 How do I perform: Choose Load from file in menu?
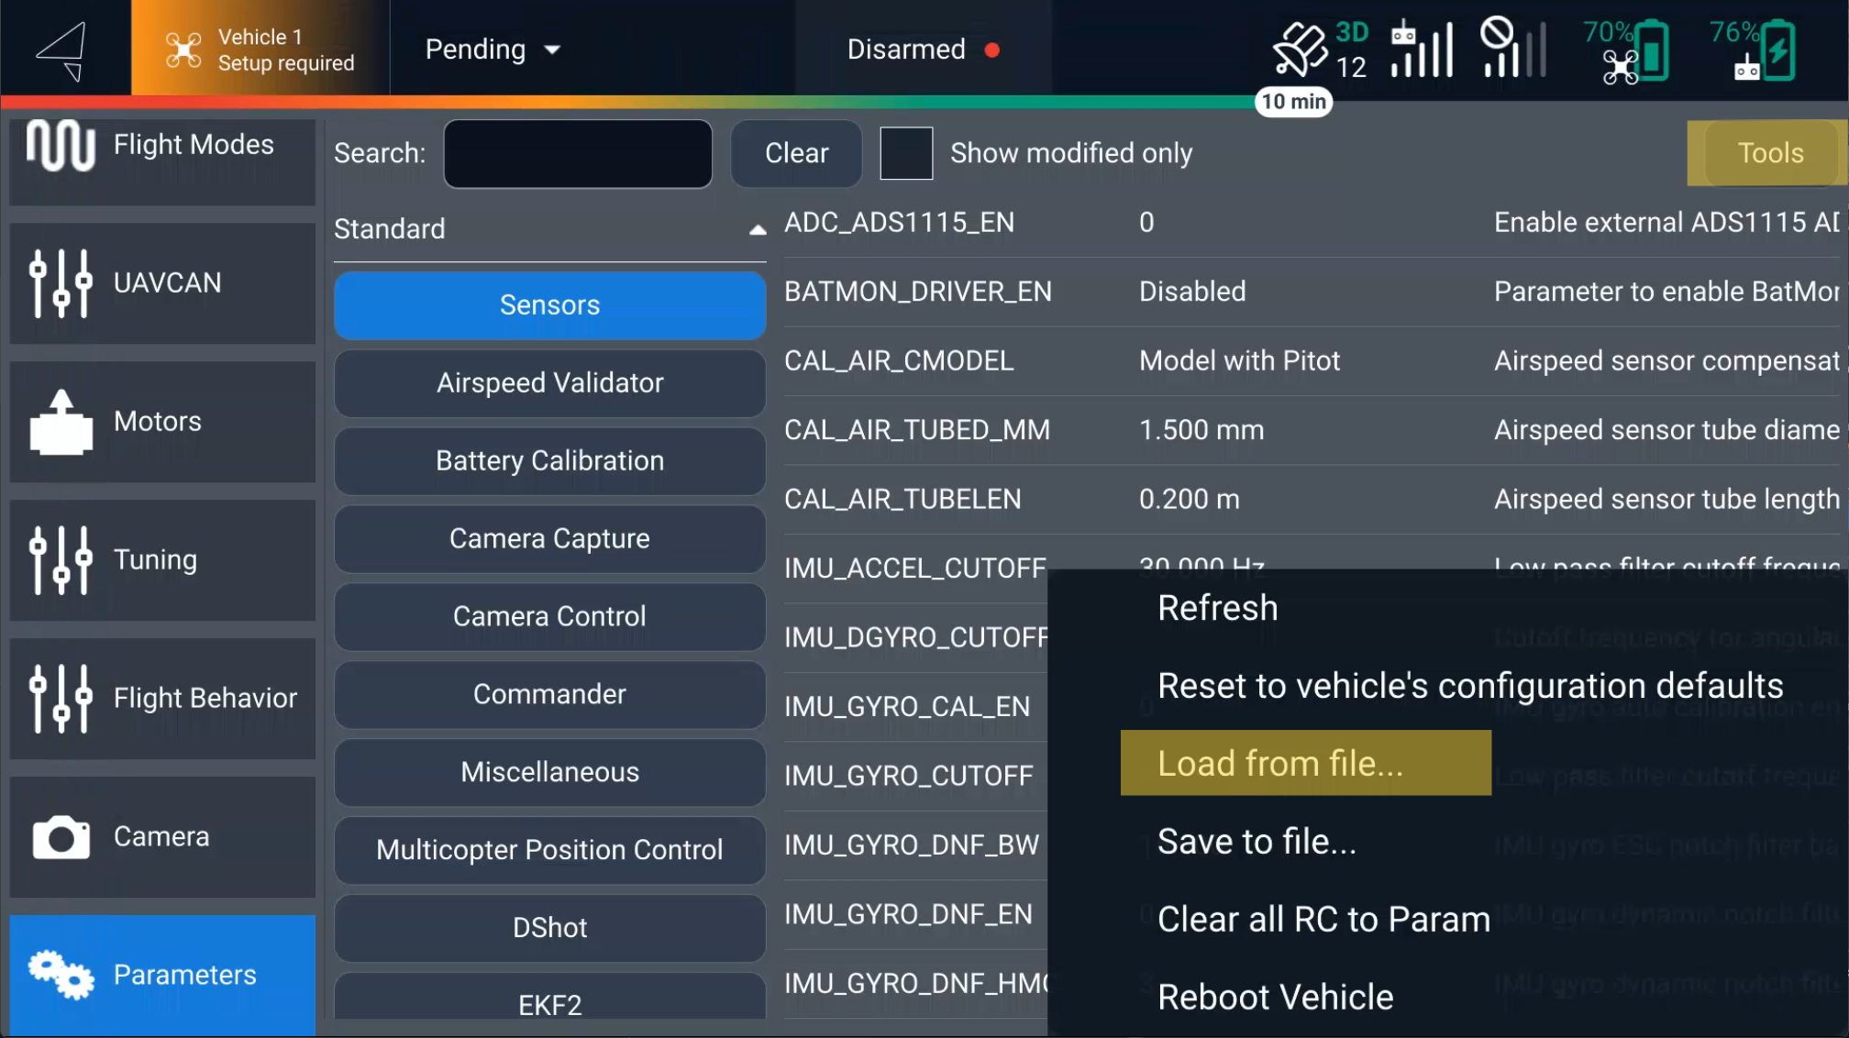[x=1305, y=763]
